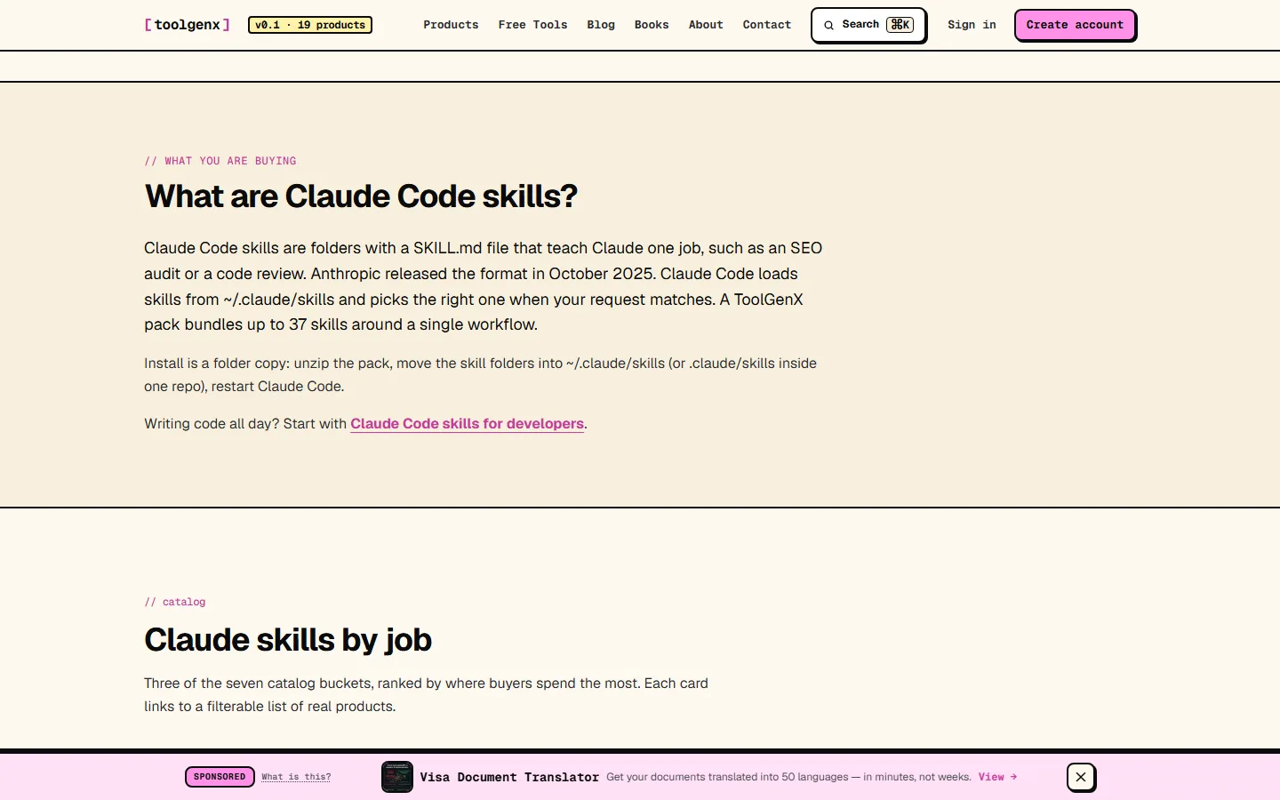
Task: Click the v0.1 · 19 products badge
Action: (310, 25)
